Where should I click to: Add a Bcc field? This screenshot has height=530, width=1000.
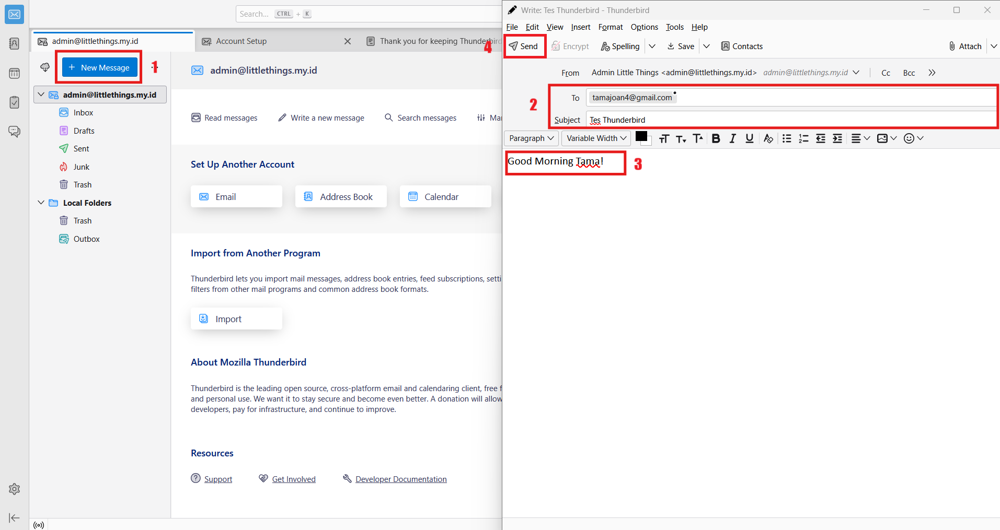[x=909, y=73]
